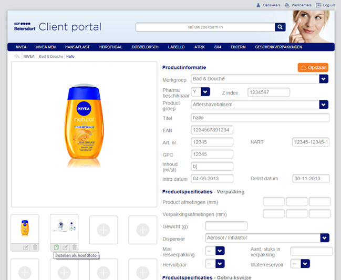Screen dimensions: 341x280
Task: Add image in fourth thumbnail slot plus
Action: point(143,230)
